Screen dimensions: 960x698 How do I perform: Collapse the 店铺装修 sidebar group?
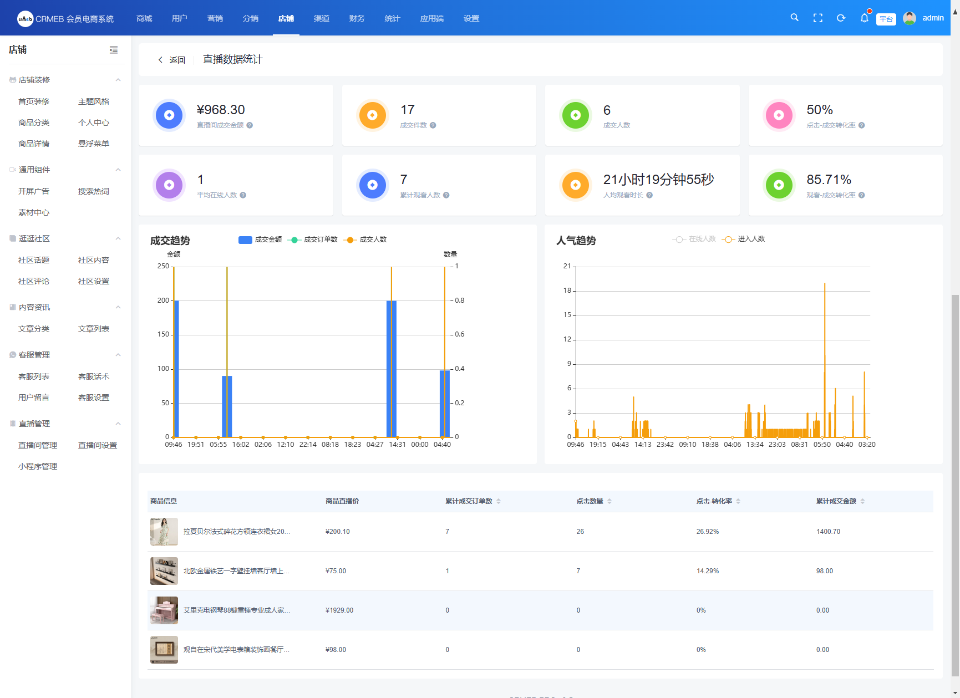(x=118, y=80)
